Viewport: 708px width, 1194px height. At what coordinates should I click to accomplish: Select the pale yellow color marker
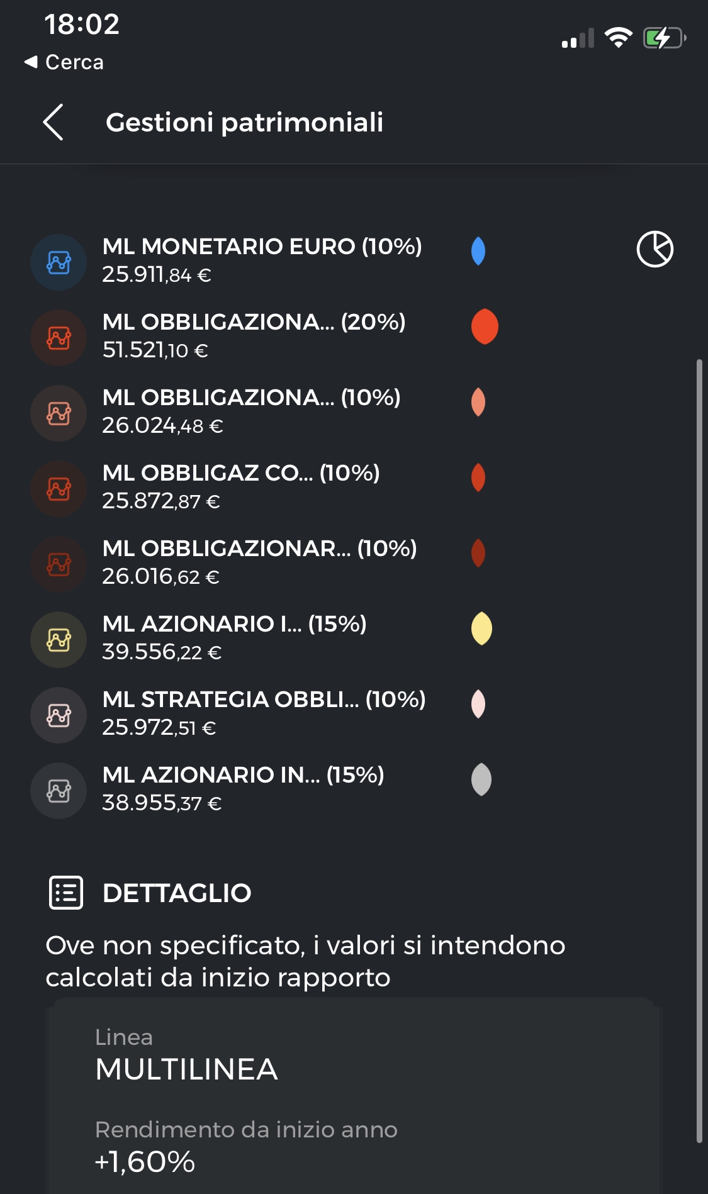click(481, 628)
